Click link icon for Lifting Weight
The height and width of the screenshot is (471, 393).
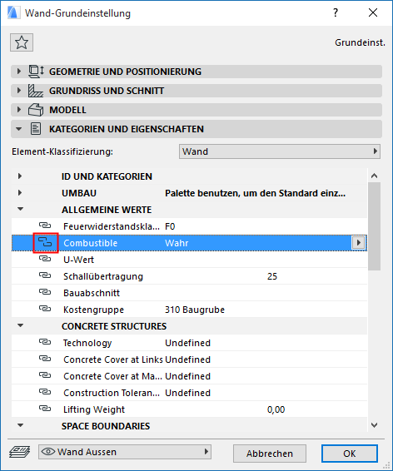(x=45, y=409)
